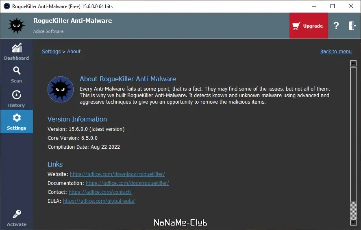
Task: Close the RogueKiller window
Action: pos(351,6)
